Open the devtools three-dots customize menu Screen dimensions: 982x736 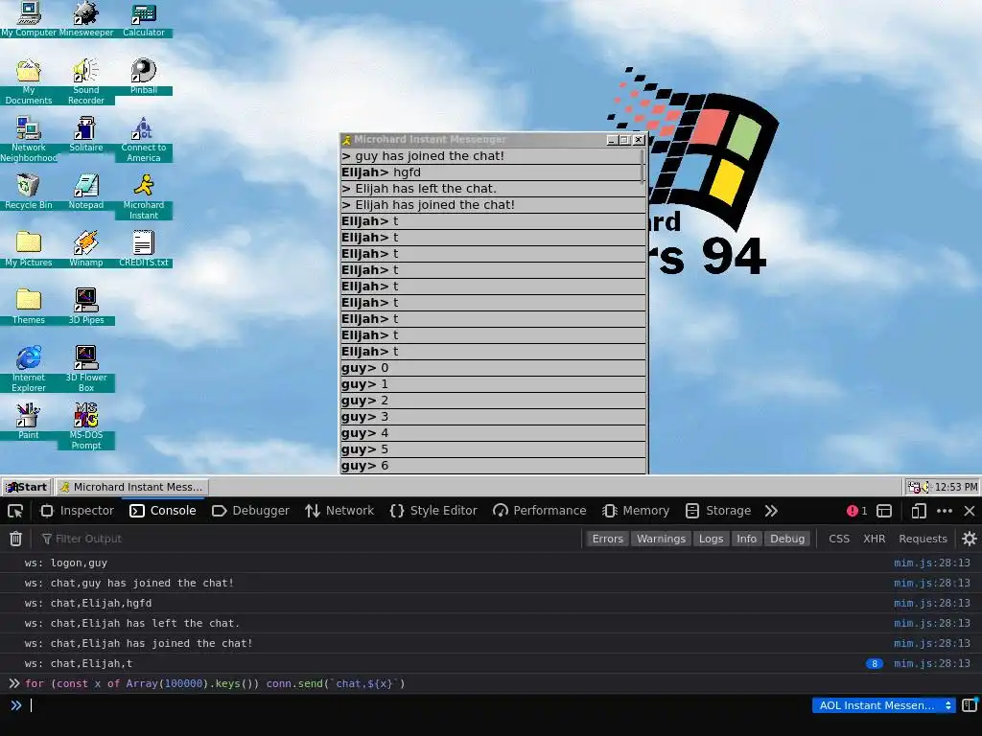click(x=945, y=511)
